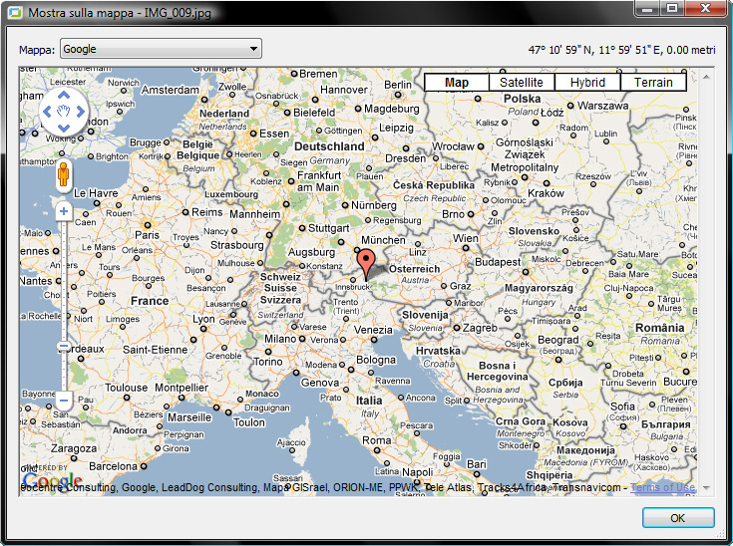The width and height of the screenshot is (733, 546).
Task: Pan the map left with the arrow
Action: (x=47, y=112)
